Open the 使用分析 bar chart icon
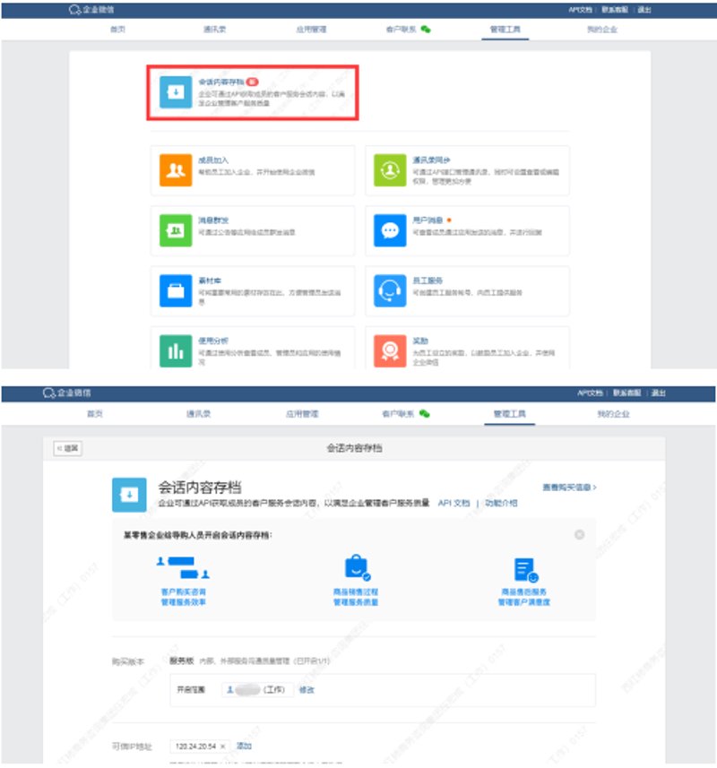Image resolution: width=717 pixels, height=768 pixels. pyautogui.click(x=176, y=350)
